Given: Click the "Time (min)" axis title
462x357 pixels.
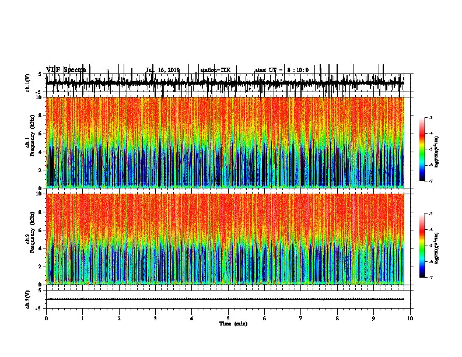Looking at the screenshot, I should (233, 324).
